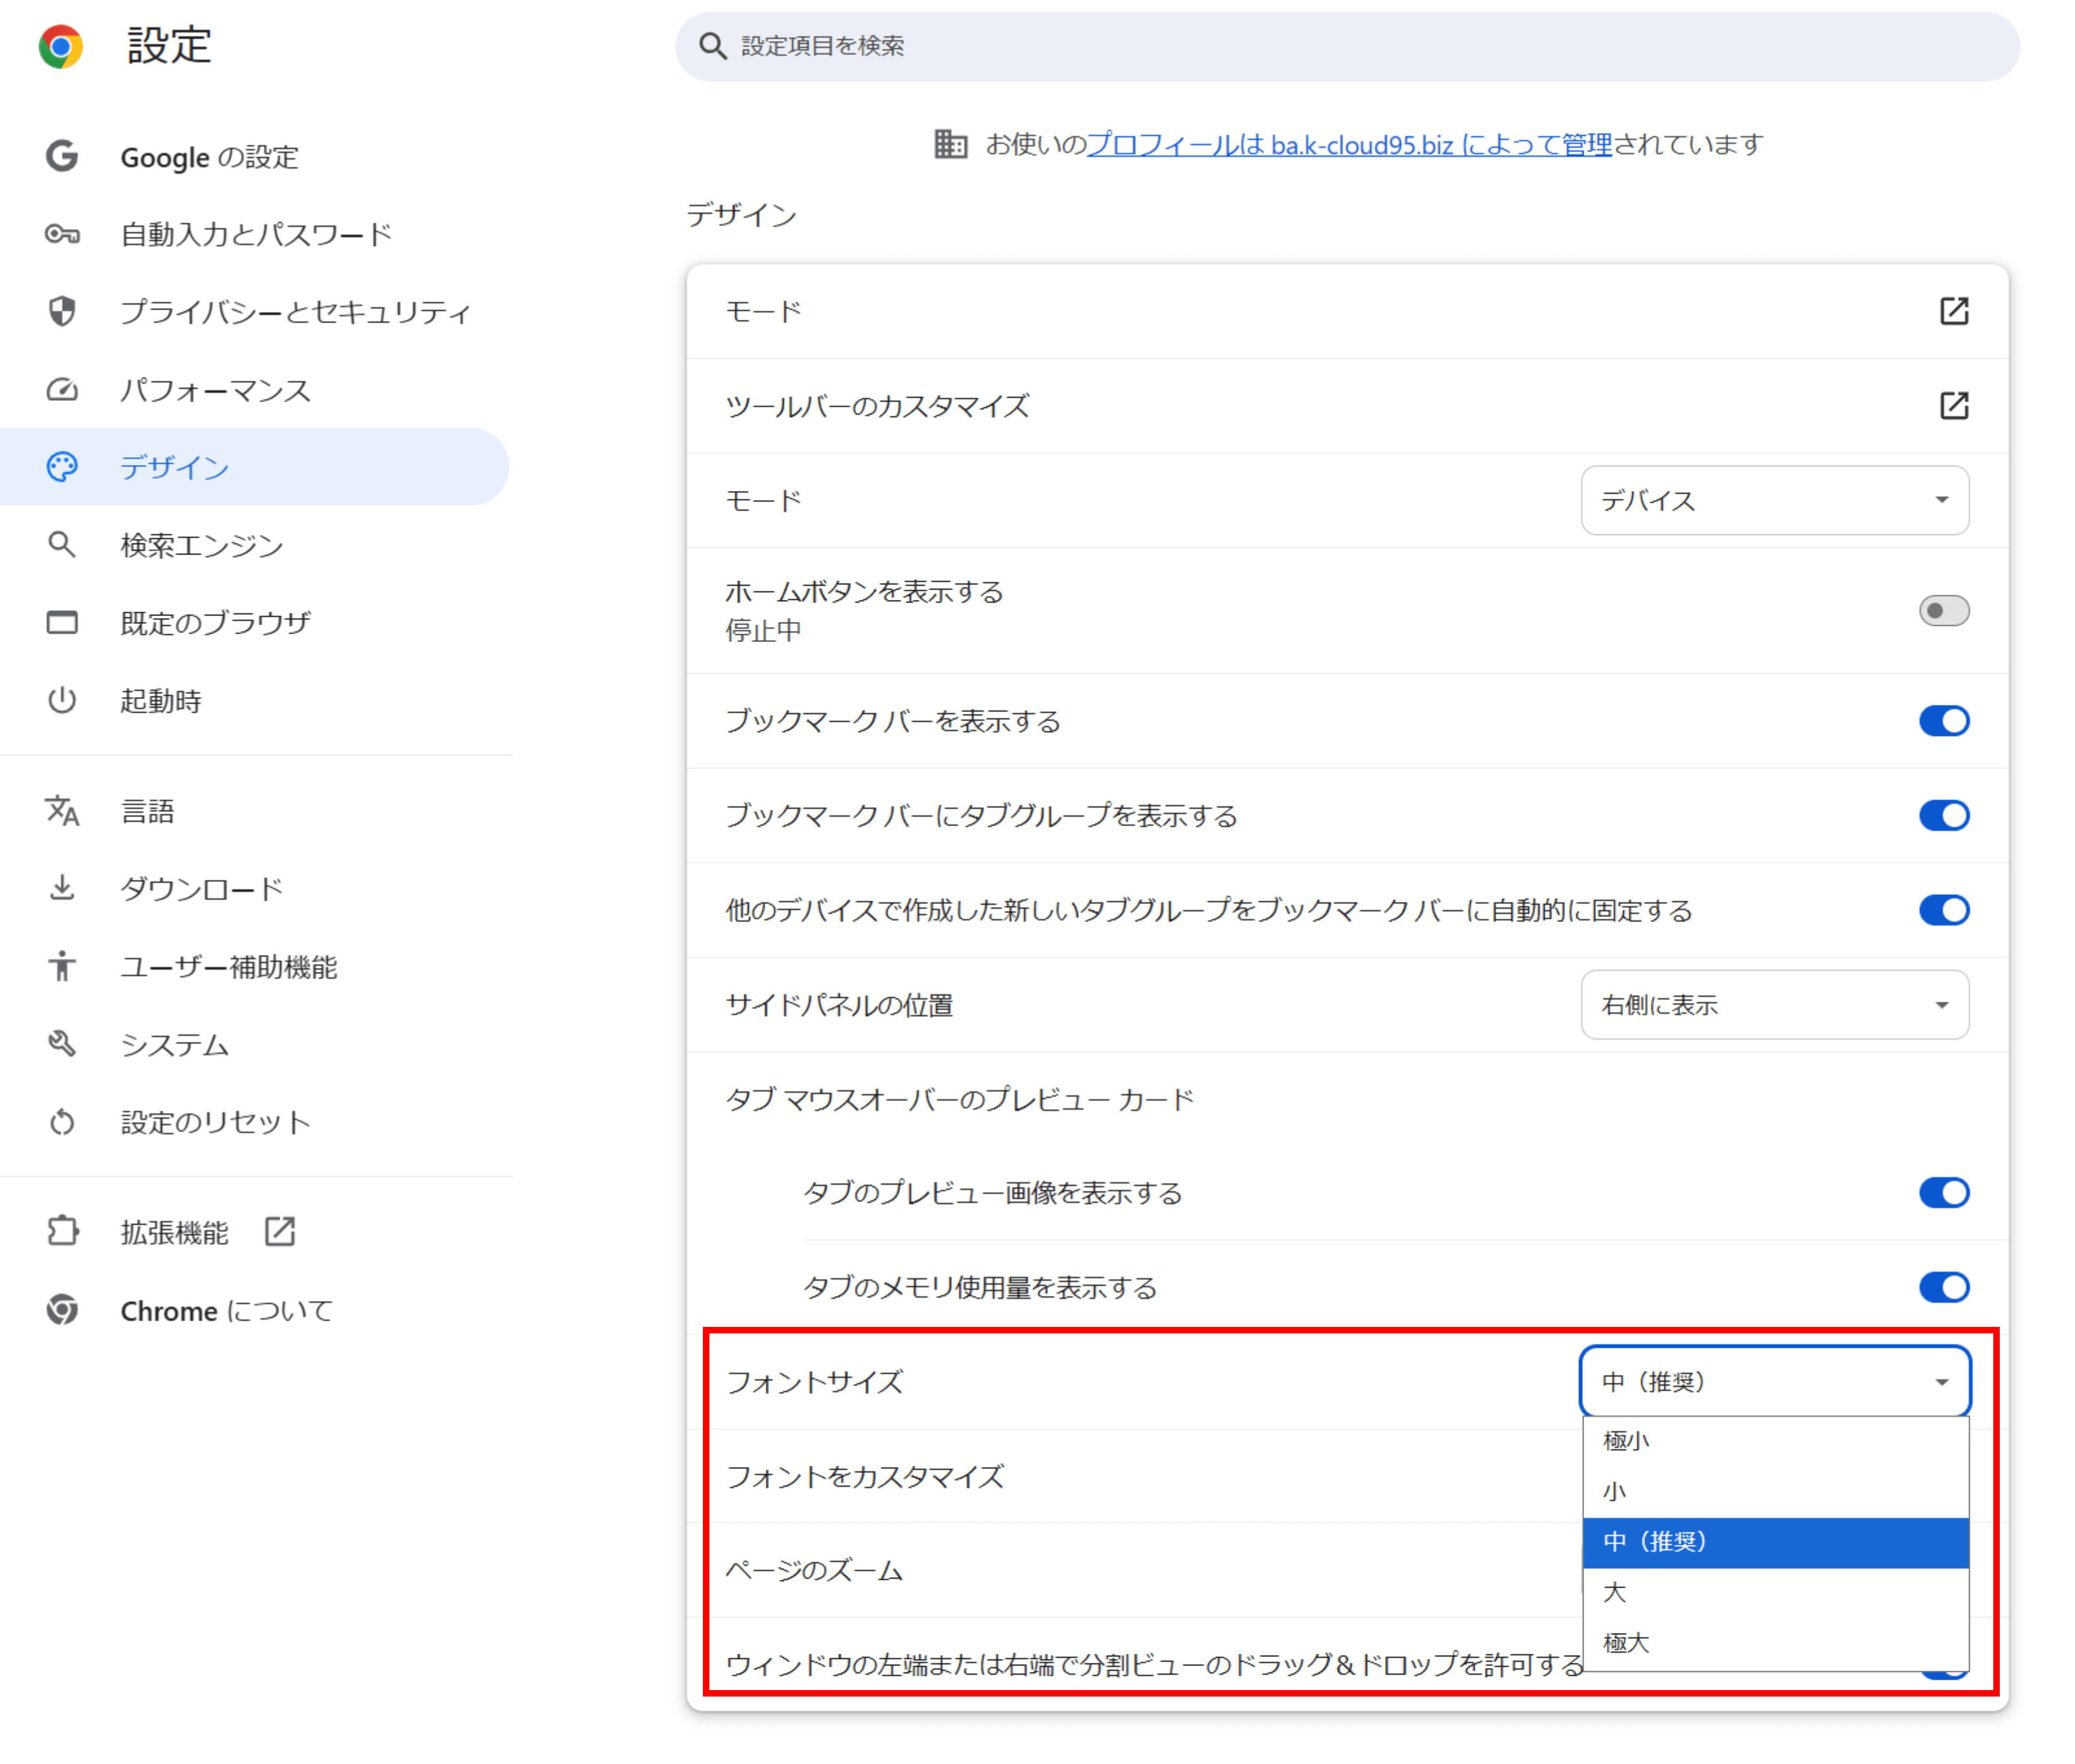Open the モード デバイス dropdown

coord(1774,500)
